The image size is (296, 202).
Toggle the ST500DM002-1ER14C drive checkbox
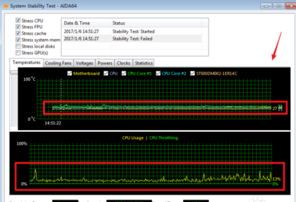pyautogui.click(x=192, y=73)
